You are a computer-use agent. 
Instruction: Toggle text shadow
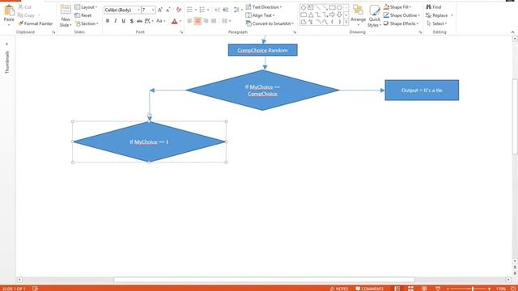coord(131,21)
